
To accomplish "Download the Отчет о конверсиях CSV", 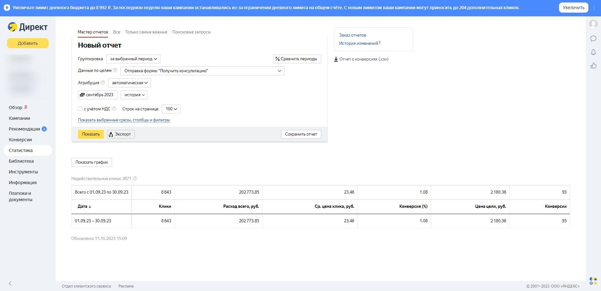I will [361, 59].
